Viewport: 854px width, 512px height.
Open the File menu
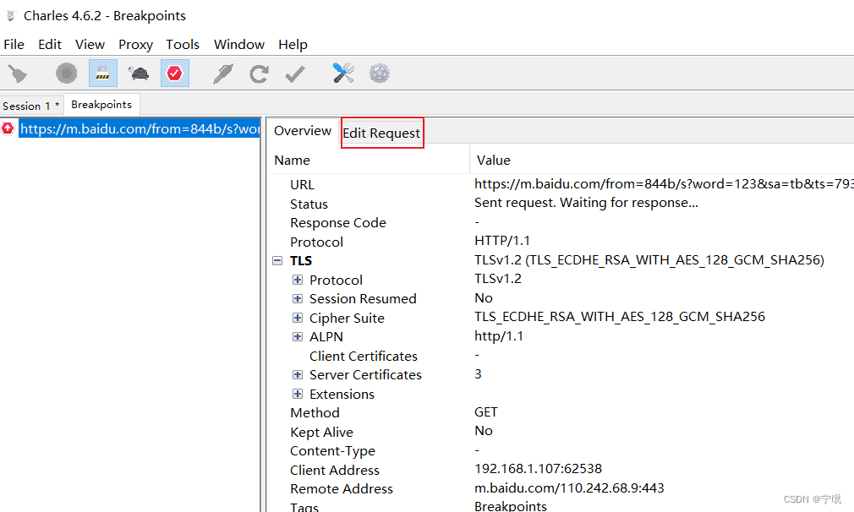pyautogui.click(x=14, y=45)
